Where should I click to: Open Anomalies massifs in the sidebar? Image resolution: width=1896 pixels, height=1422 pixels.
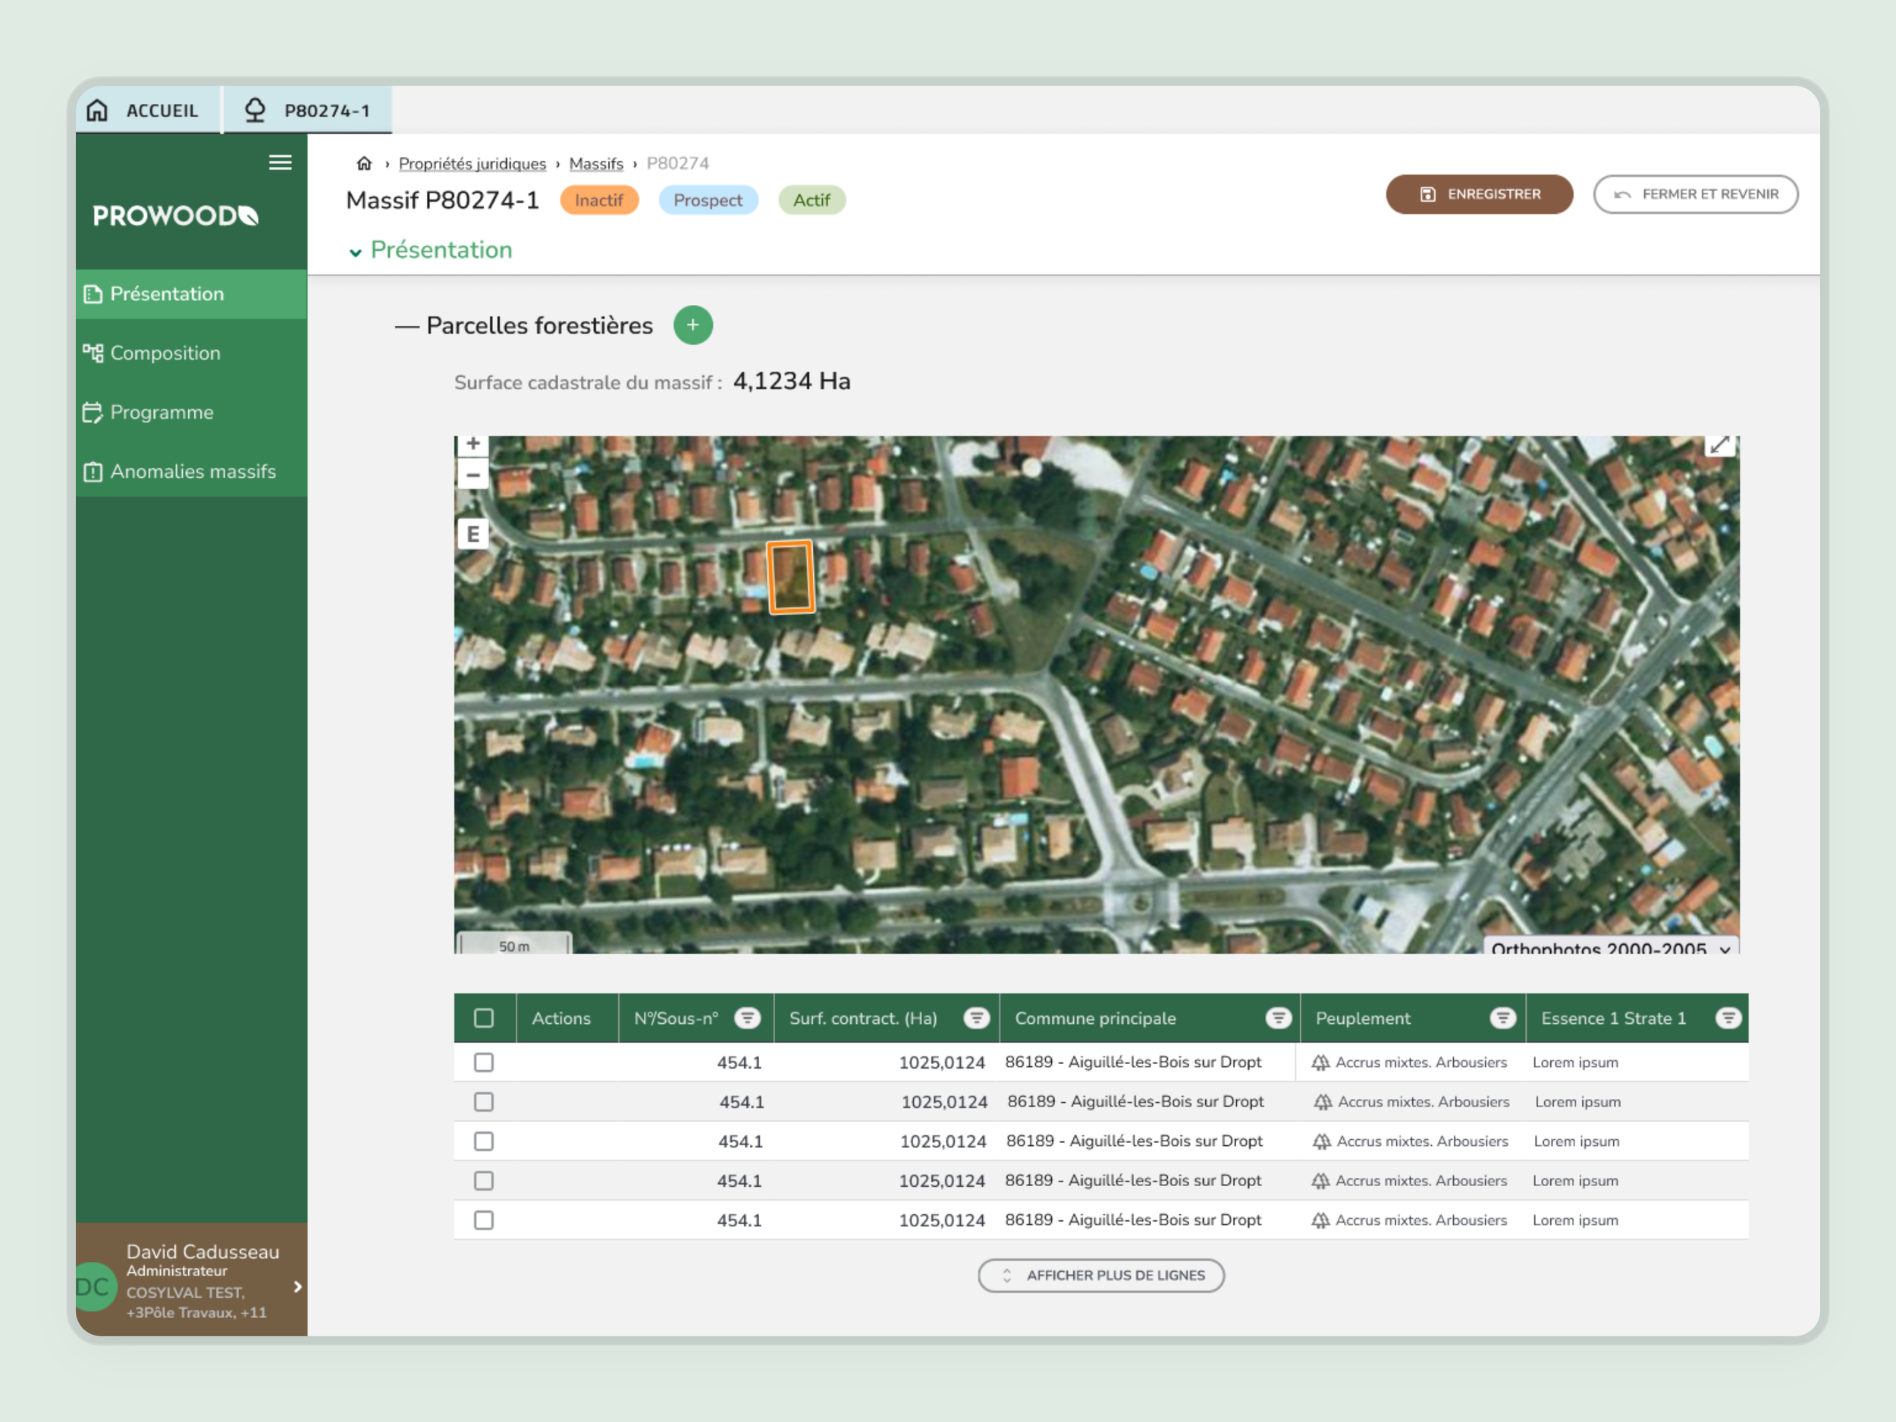click(191, 472)
